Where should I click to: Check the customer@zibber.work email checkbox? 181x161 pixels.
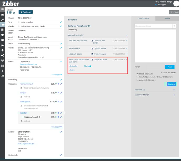(137, 80)
